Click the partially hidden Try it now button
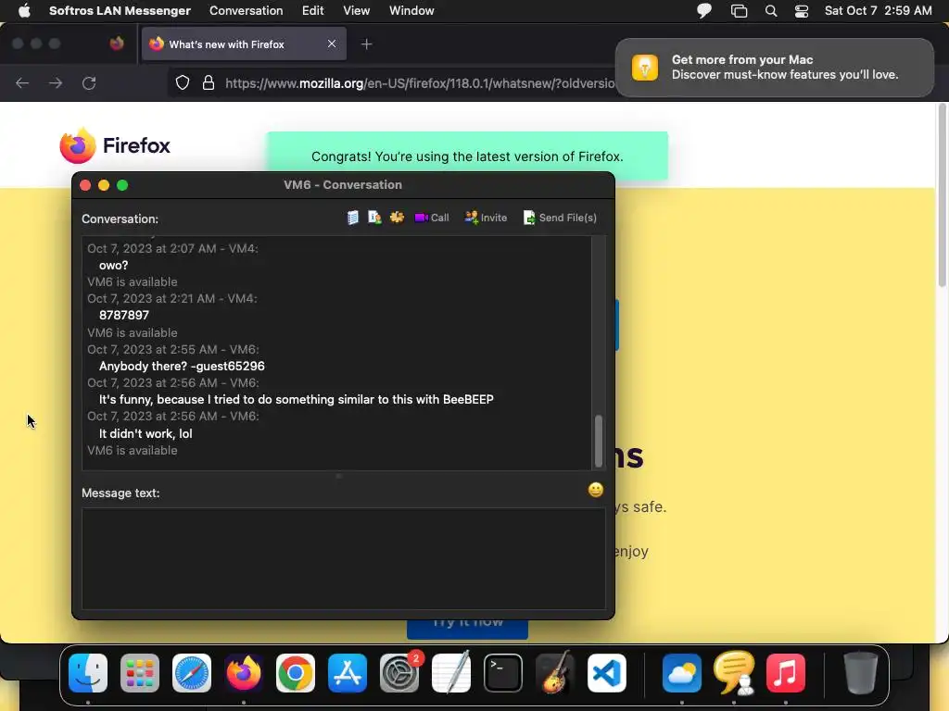The image size is (949, 711). [467, 629]
